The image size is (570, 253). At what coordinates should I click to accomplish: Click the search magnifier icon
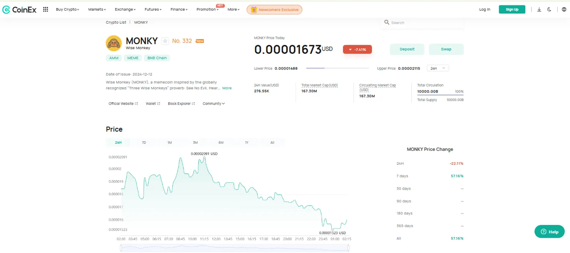tap(387, 22)
